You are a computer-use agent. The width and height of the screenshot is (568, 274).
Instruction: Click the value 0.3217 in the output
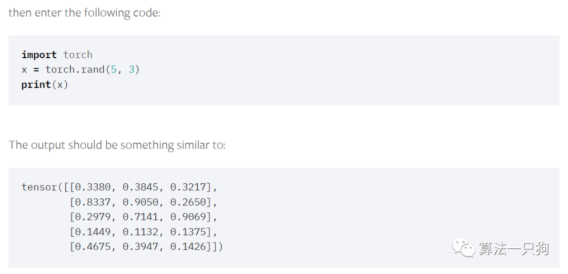click(x=188, y=187)
